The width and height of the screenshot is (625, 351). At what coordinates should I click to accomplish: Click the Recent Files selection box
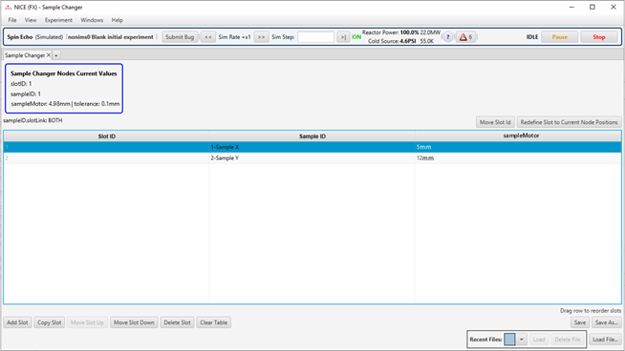509,340
